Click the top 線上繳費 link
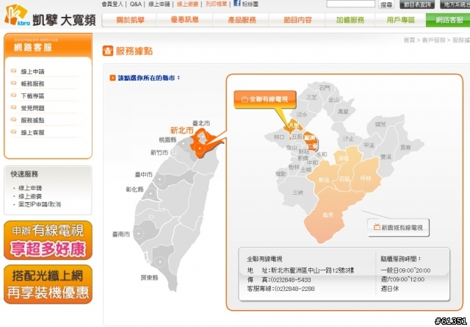This screenshot has width=470, height=327. click(x=187, y=4)
